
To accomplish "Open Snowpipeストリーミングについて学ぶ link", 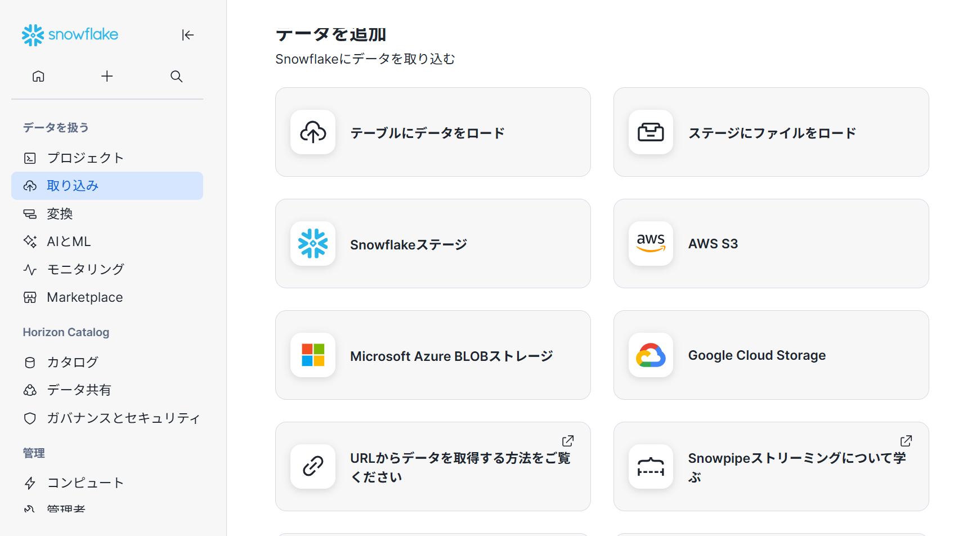I will (771, 467).
